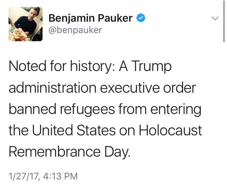Expand the tweet options chevron

click(x=215, y=18)
